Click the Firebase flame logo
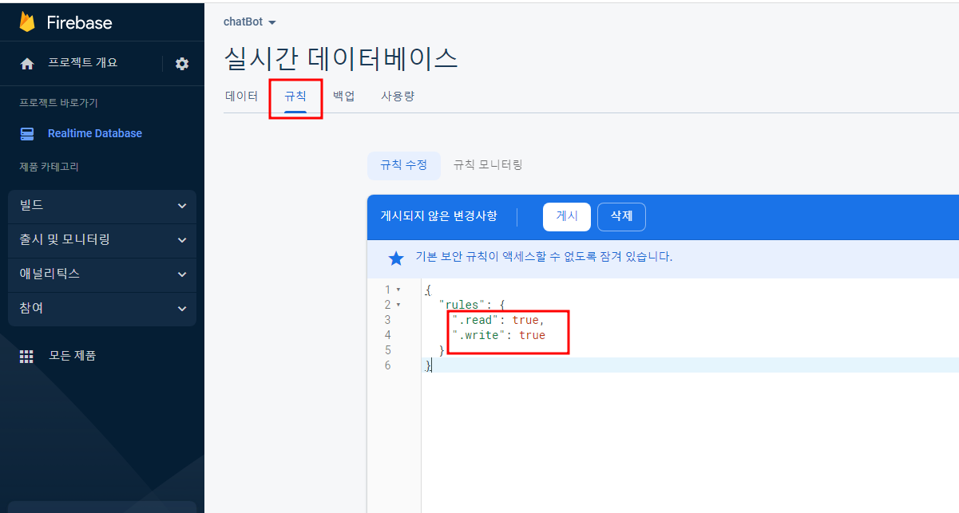959x513 pixels. [28, 22]
